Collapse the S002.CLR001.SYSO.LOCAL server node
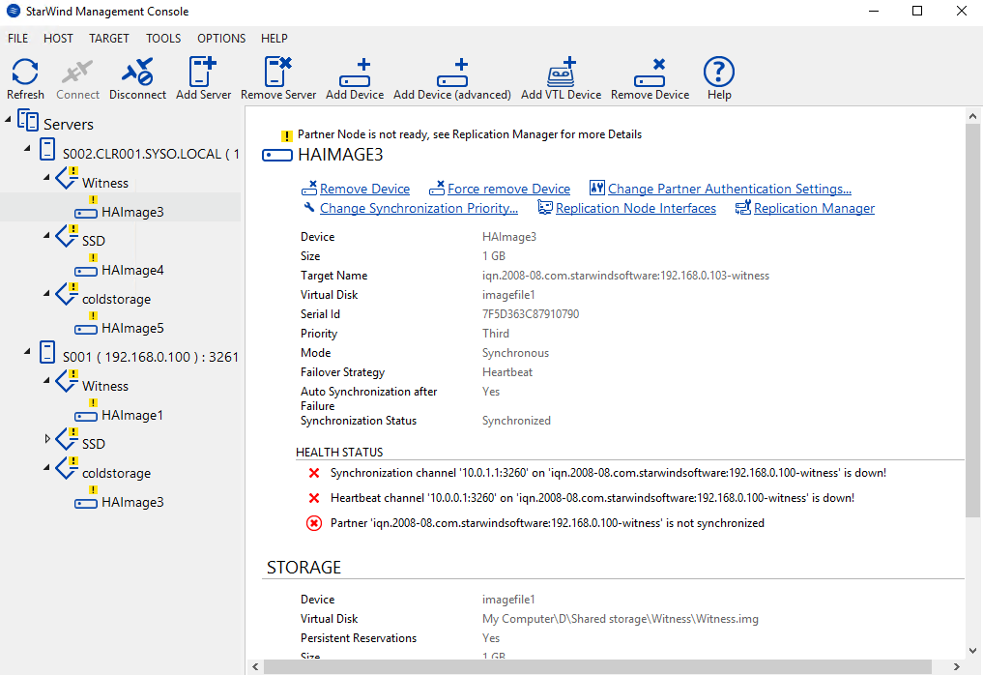The image size is (983, 675). point(27,149)
